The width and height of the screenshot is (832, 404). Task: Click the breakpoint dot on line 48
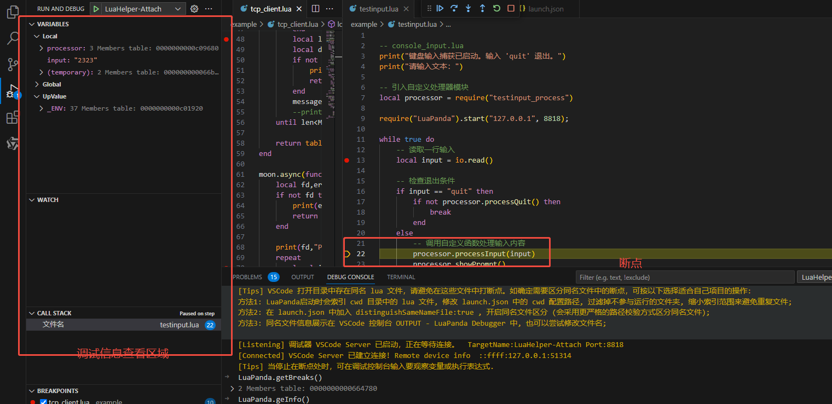pyautogui.click(x=226, y=39)
